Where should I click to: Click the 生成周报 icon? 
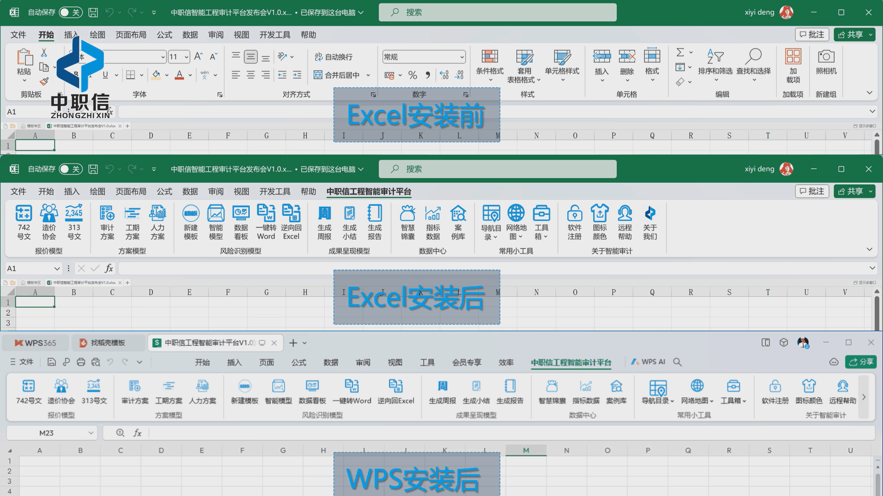324,223
